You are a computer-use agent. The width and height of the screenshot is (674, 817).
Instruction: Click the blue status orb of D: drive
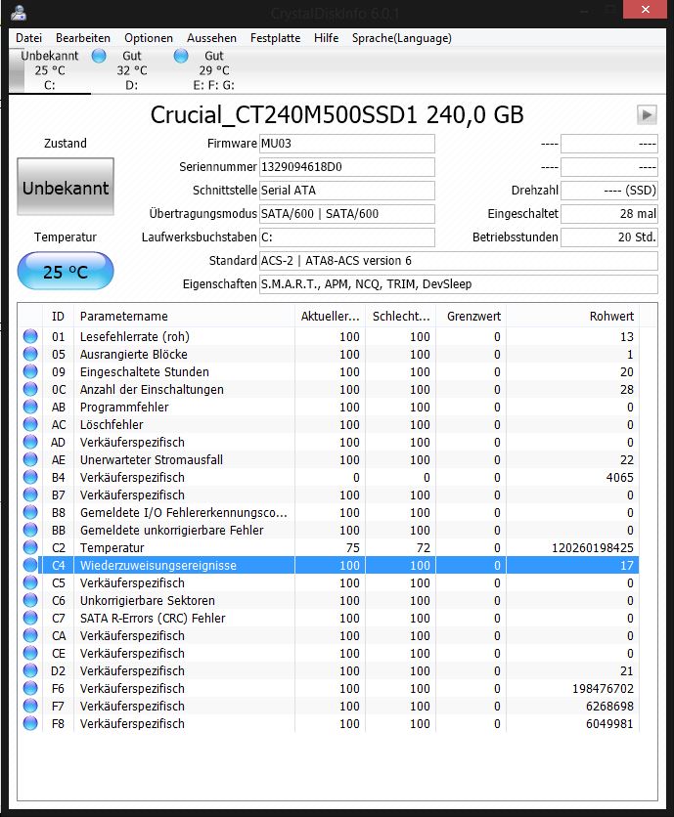99,56
